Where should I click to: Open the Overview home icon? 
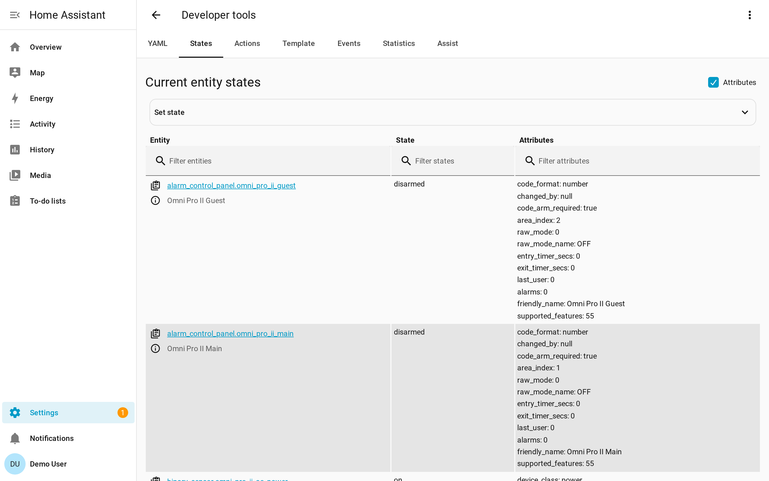tap(15, 47)
